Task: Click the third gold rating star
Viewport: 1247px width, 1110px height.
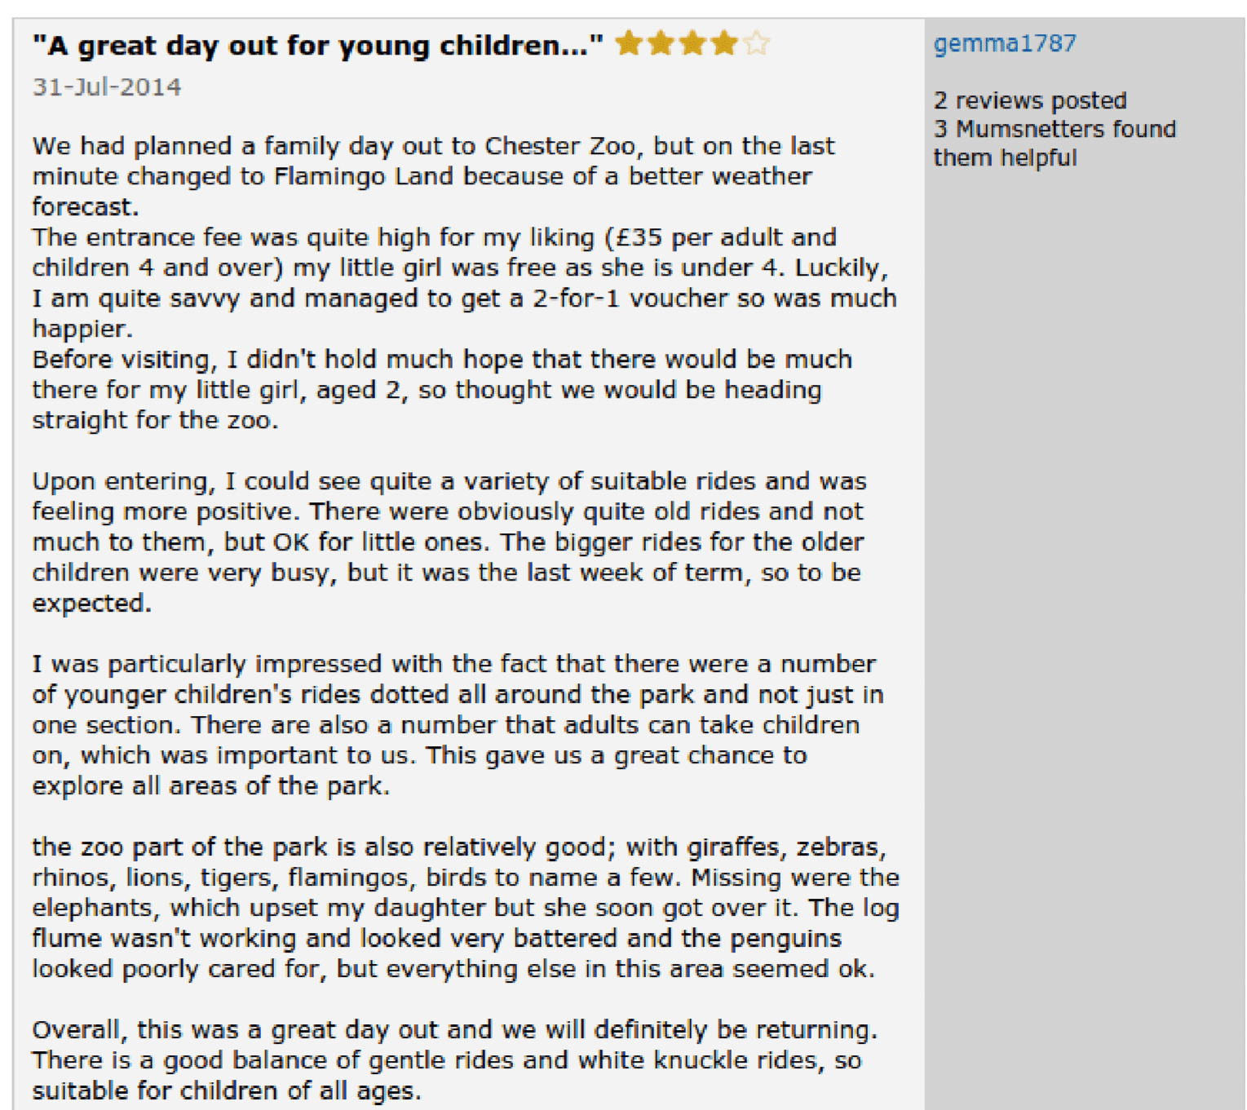Action: (x=692, y=42)
